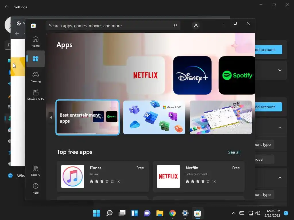Click upper change account type button in Settings
Screen dimensions: 294x220
click(x=264, y=144)
